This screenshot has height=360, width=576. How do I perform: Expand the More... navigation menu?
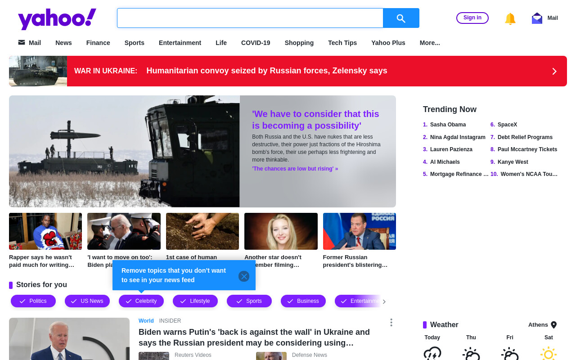[x=430, y=43]
